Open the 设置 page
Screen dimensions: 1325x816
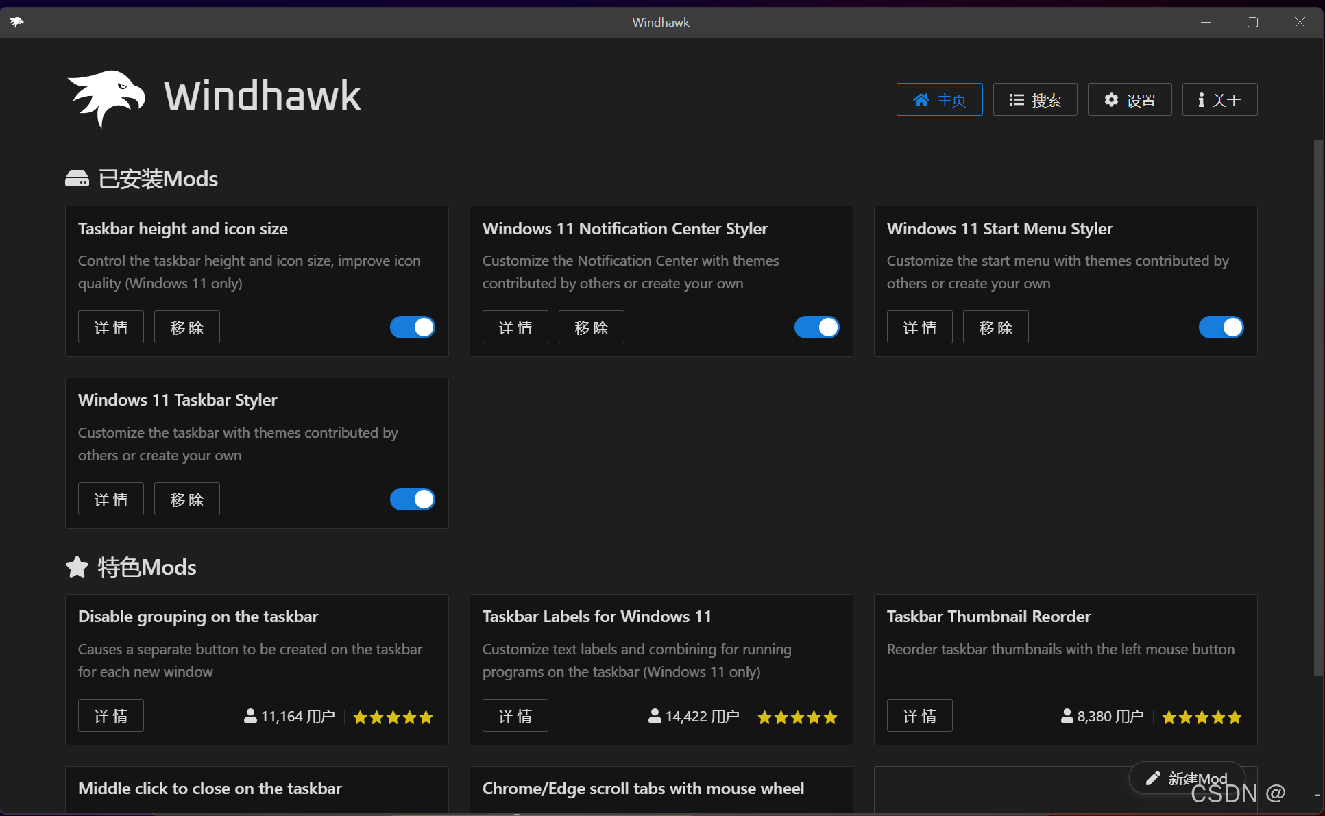(1130, 99)
